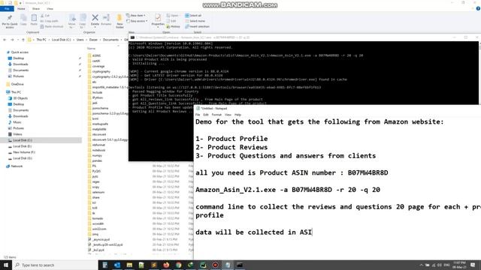Open the Windows Start button

click(x=6, y=265)
